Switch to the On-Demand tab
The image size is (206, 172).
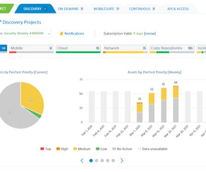click(70, 9)
